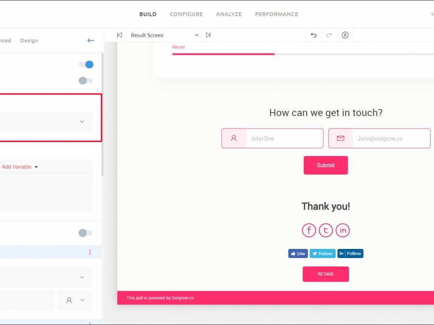Screen dimensions: 434x325
Task: Go to previous screen using skip-back icon
Action: point(120,35)
